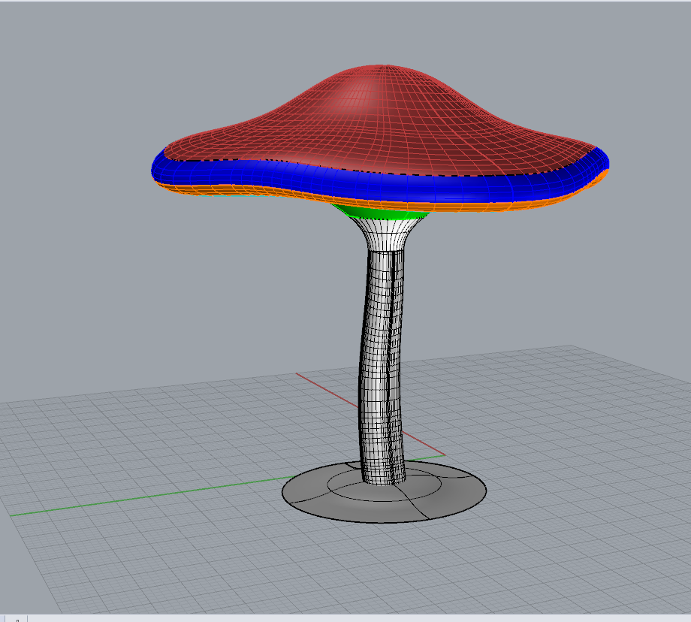691x622 pixels.
Task: Select the white flared top of the stem
Action: point(387,234)
